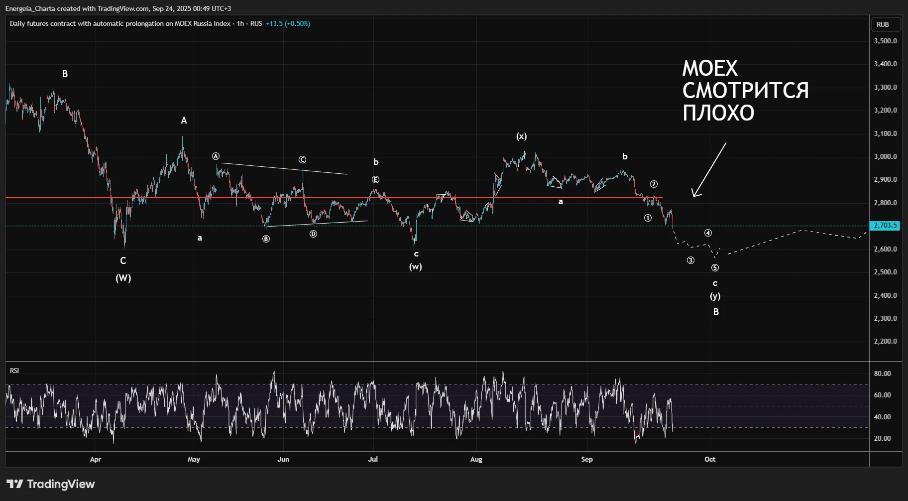The image size is (908, 501).
Task: Select the circled E triangle label
Action: click(x=375, y=180)
